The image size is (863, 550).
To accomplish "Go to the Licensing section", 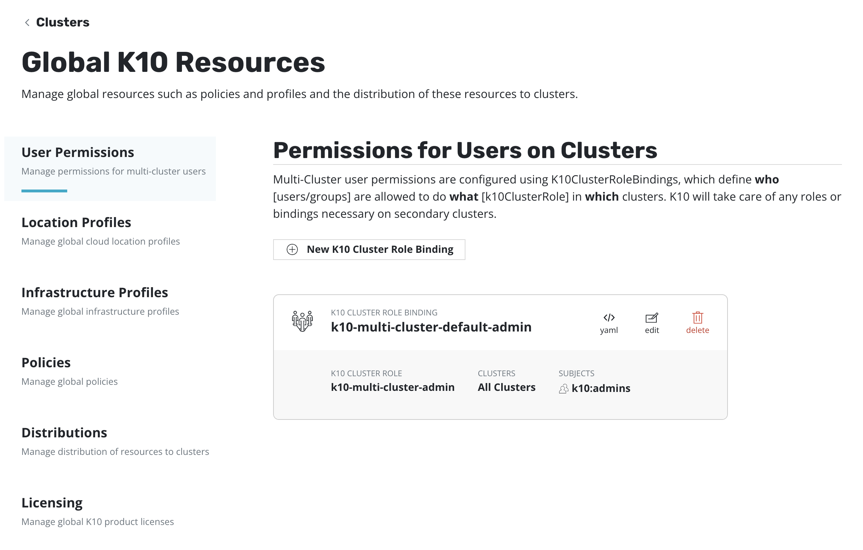I will pos(52,503).
